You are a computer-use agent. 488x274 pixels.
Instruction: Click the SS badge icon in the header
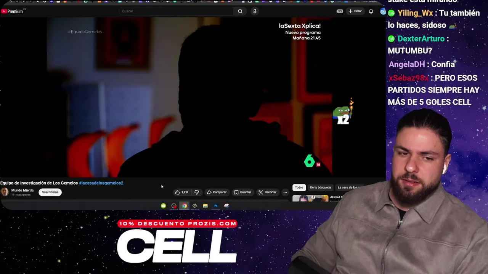340,11
